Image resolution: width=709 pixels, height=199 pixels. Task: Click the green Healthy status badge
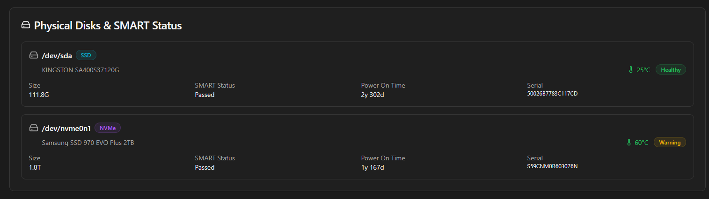pos(671,70)
